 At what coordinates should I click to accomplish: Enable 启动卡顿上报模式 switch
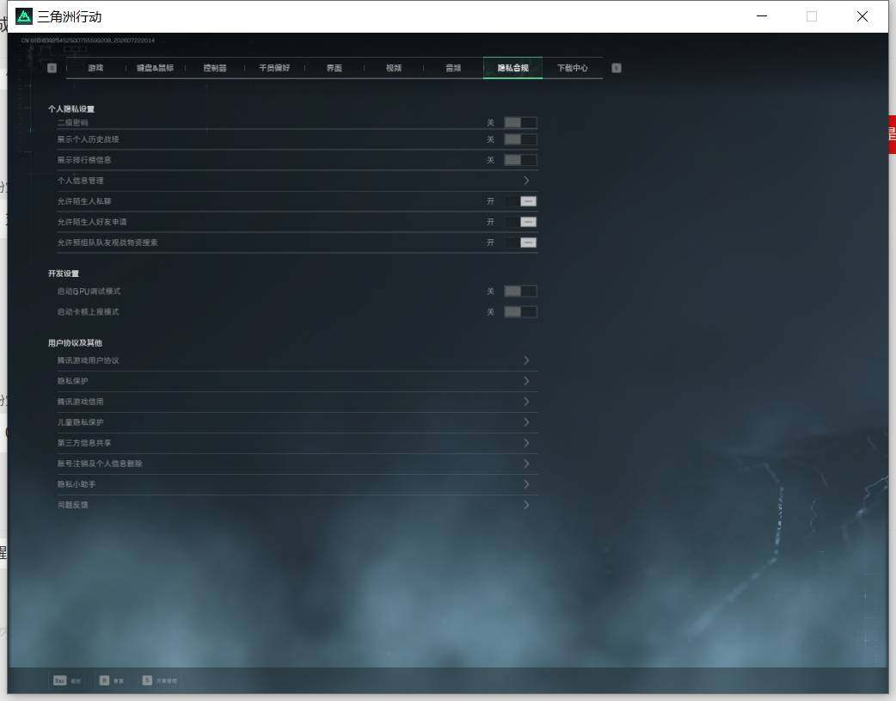[x=520, y=312]
